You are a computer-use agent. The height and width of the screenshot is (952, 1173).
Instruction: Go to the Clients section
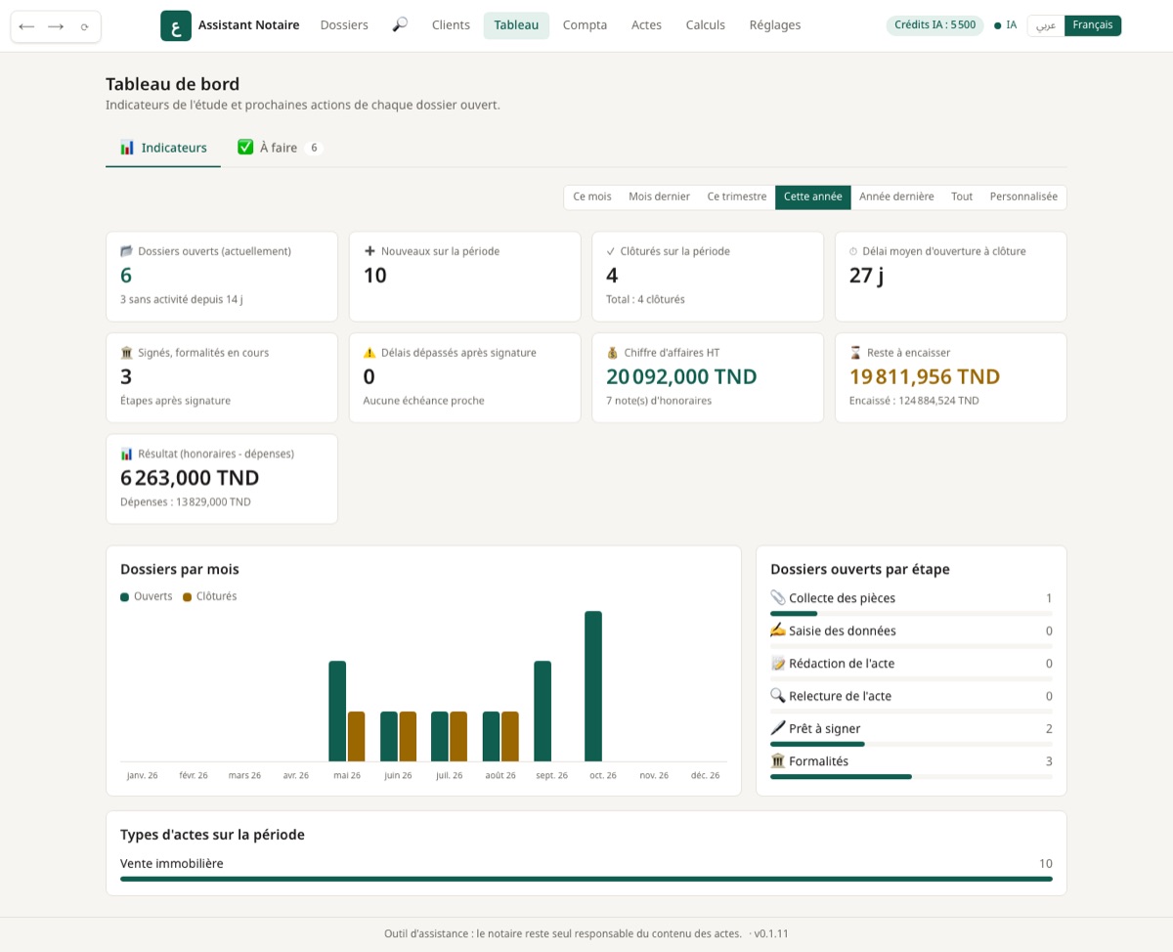click(451, 25)
